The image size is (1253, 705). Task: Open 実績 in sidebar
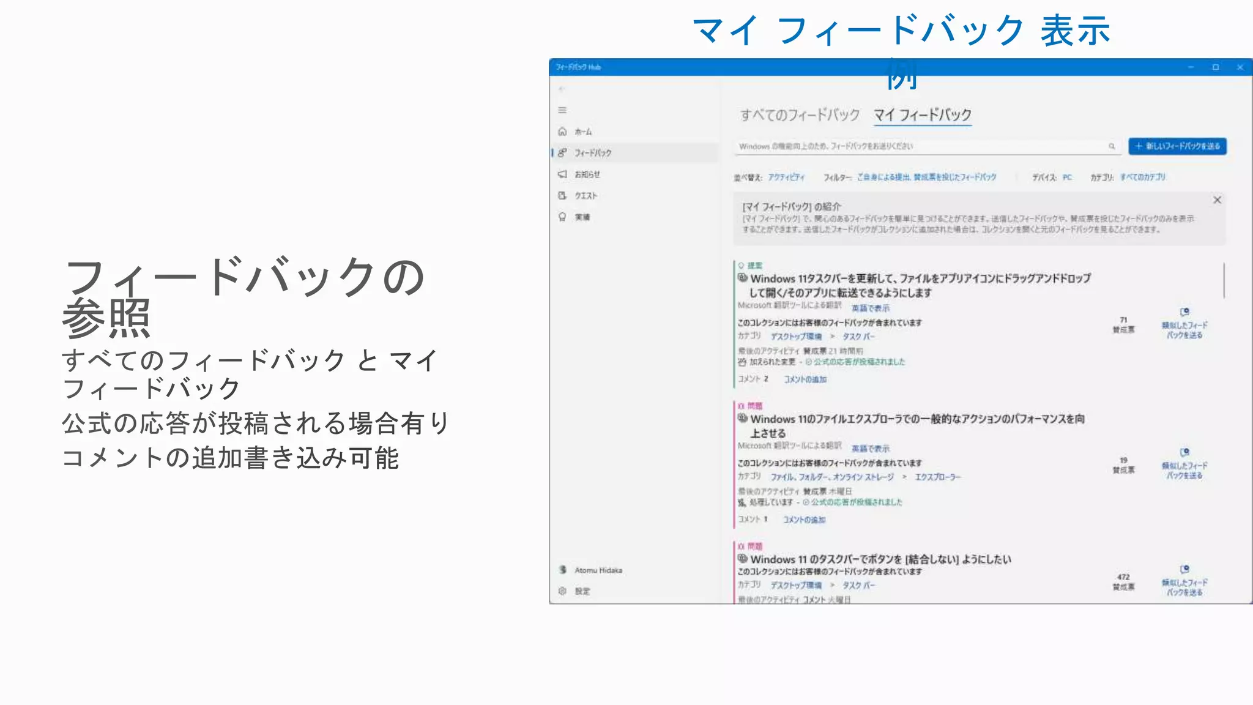coord(634,217)
